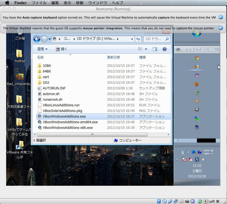Open the 移動 menu
The width and height of the screenshot is (227, 204).
[x=80, y=3]
